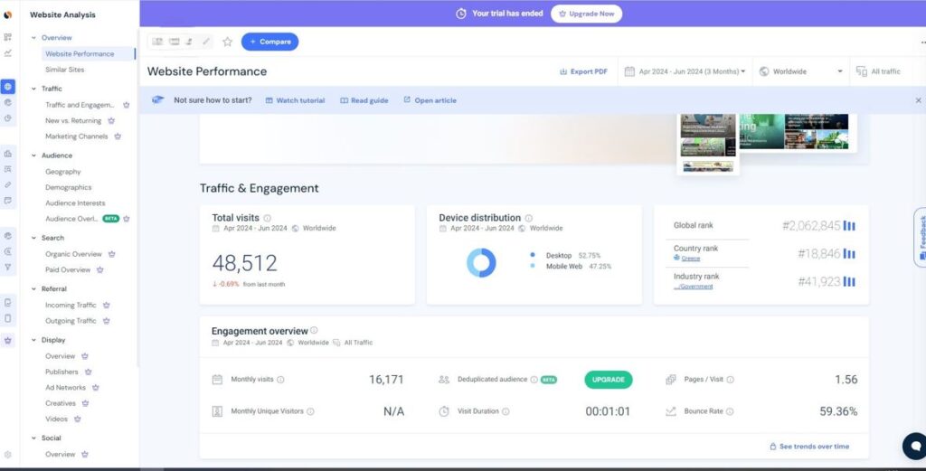Open Paid Overview page
The image size is (926, 471).
click(x=68, y=269)
